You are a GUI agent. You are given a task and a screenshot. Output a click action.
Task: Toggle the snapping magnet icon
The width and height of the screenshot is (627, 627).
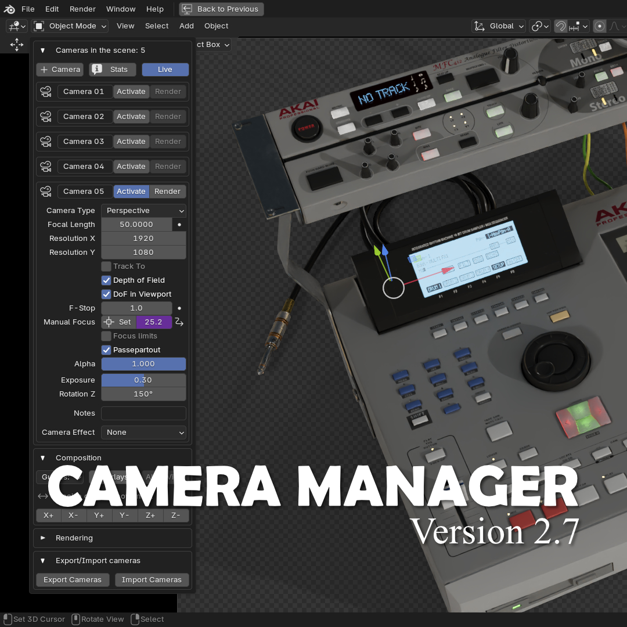(x=560, y=26)
